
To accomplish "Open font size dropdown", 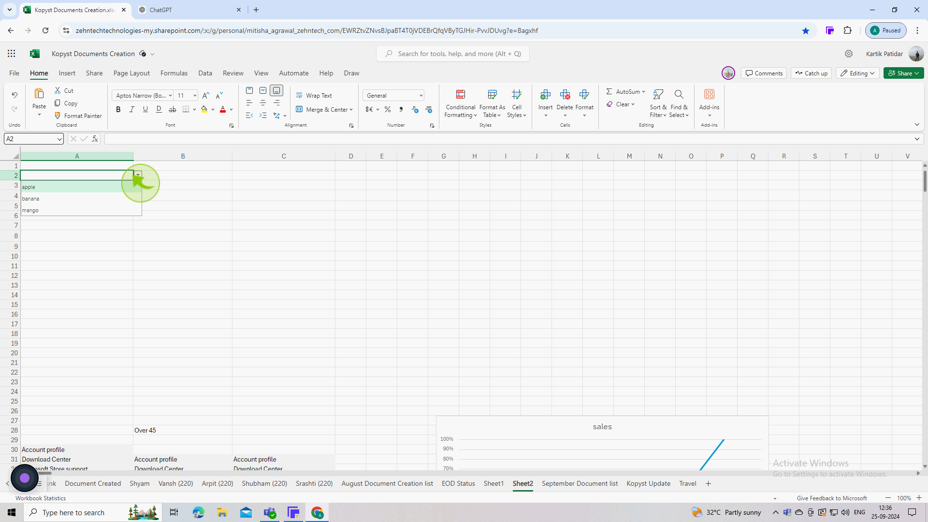I will pos(195,96).
